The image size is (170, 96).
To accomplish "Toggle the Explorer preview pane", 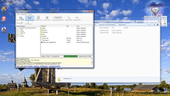I will [x=154, y=25].
